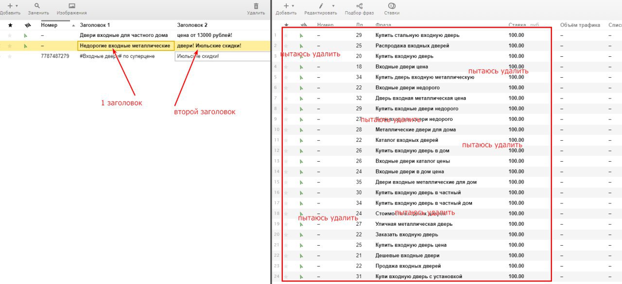
Task: Click length value 31 of 'Купи входную дверь с установкой'
Action: tap(359, 277)
